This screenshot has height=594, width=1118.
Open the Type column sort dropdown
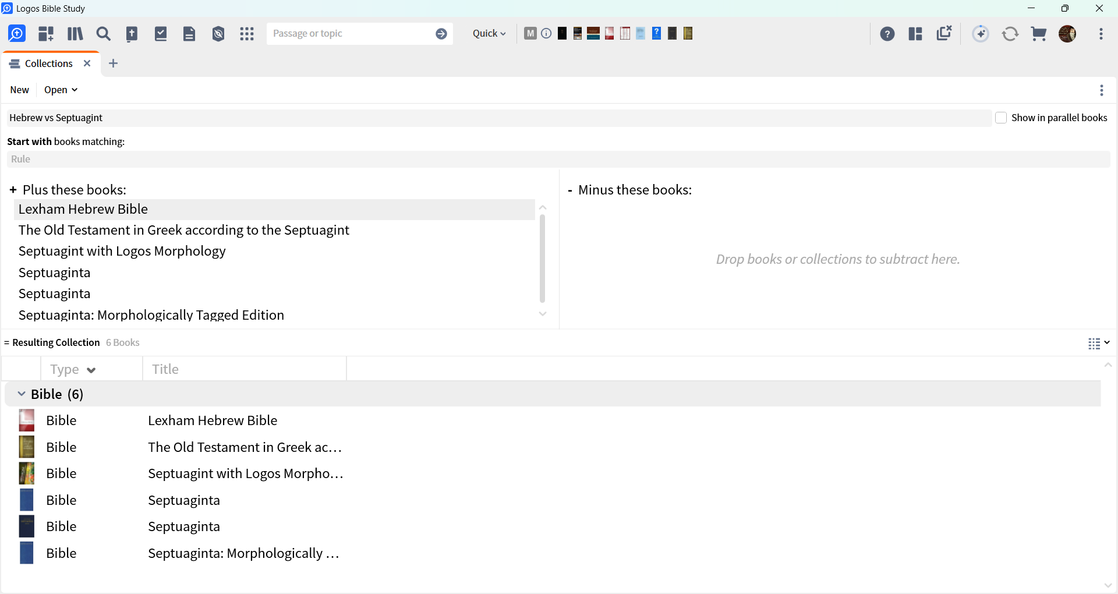click(x=91, y=370)
